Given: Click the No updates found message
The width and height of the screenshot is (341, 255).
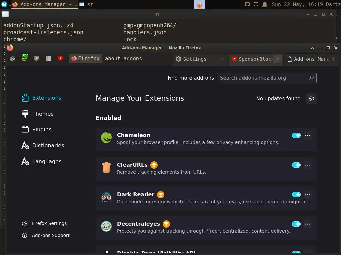Looking at the screenshot, I should tap(278, 98).
